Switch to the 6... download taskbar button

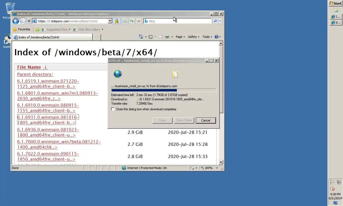[336, 23]
